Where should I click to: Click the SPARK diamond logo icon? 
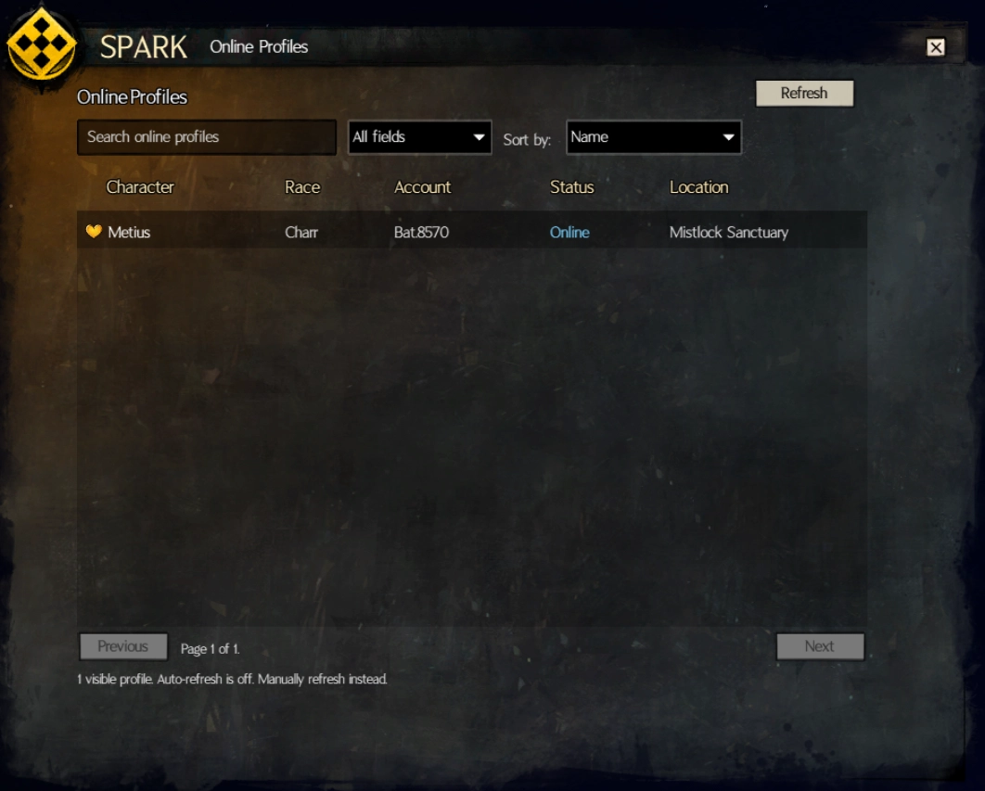(x=42, y=44)
